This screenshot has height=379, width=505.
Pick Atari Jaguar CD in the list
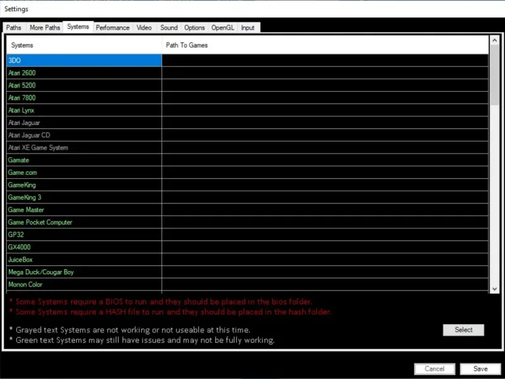pos(84,135)
